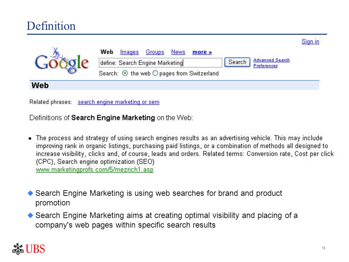This screenshot has width=349, height=262.
Task: Select 'the web' radio button
Action: (x=125, y=73)
